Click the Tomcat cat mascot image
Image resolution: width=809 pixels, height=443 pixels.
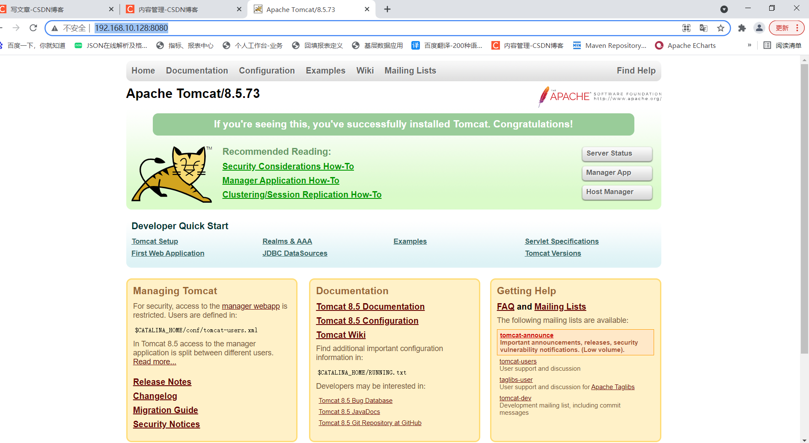[172, 174]
